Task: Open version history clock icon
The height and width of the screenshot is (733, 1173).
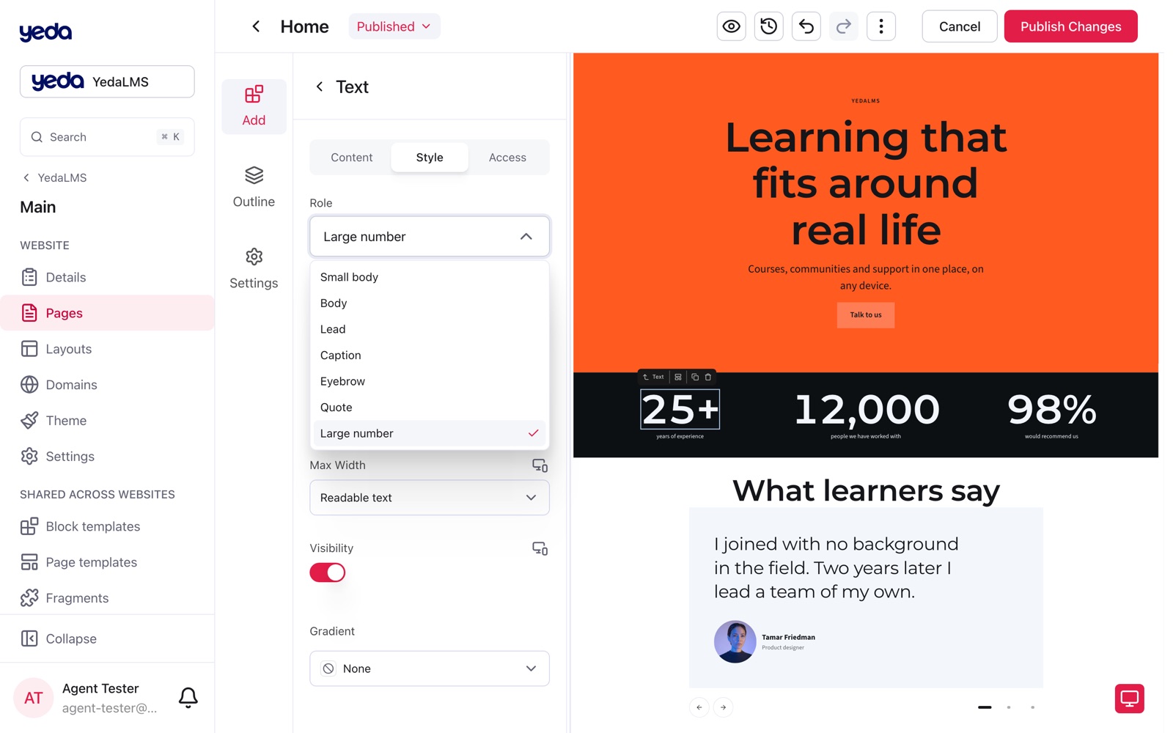Action: coord(768,26)
